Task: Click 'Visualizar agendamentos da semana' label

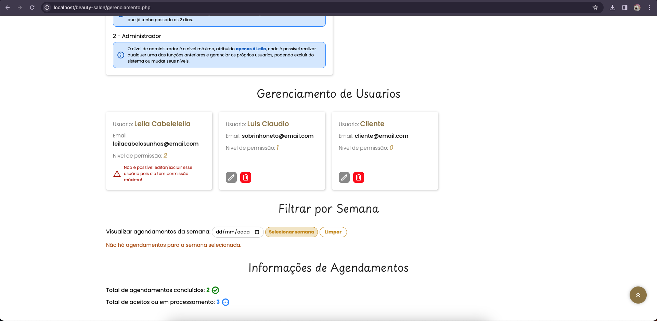Action: [158, 232]
